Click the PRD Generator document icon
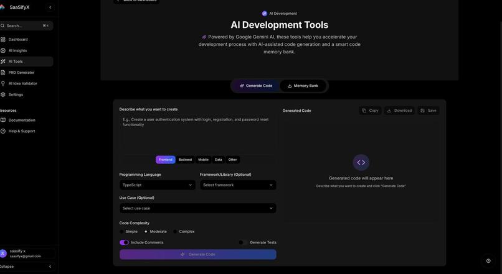 point(3,73)
